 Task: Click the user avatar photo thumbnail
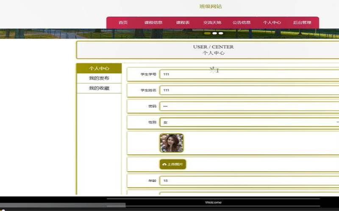point(172,143)
